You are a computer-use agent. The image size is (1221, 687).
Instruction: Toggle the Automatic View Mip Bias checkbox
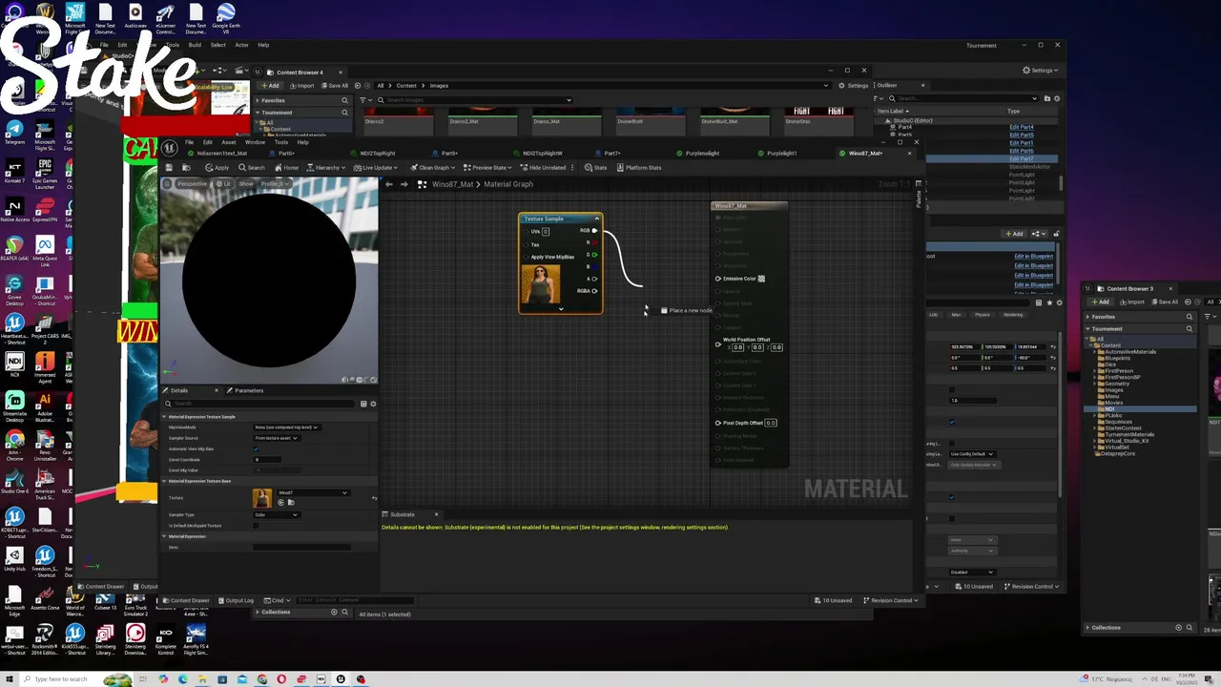(257, 448)
